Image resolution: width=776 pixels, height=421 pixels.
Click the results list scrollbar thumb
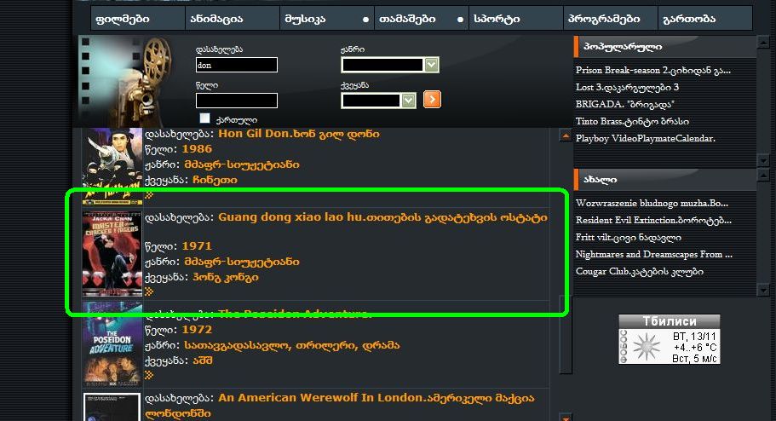[x=565, y=334]
